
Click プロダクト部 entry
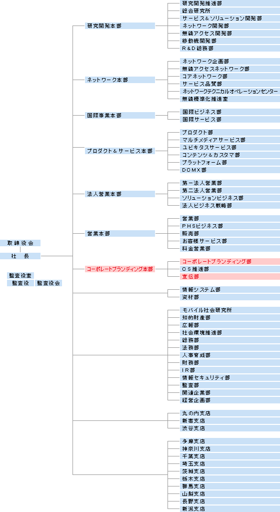(x=230, y=133)
